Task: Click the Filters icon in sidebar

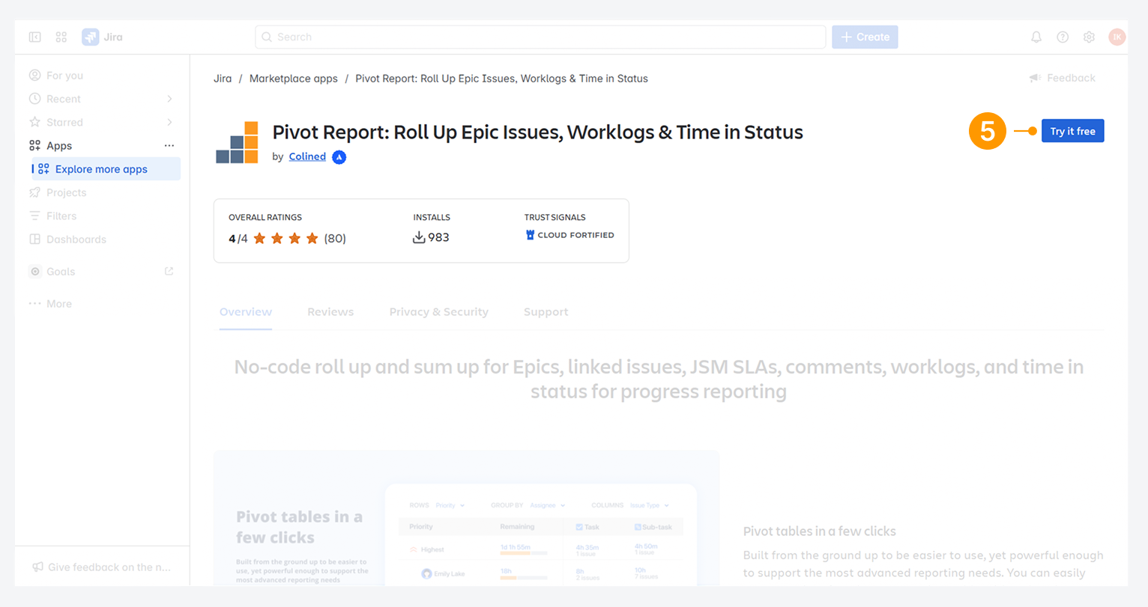Action: point(34,216)
